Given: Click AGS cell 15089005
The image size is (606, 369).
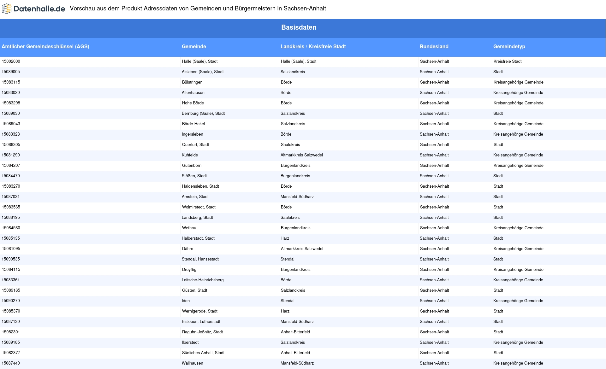Looking at the screenshot, I should 11,72.
